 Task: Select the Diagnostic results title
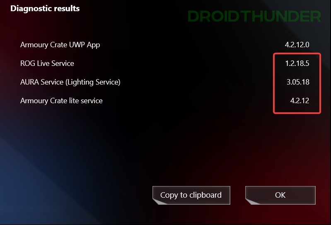pyautogui.click(x=45, y=8)
